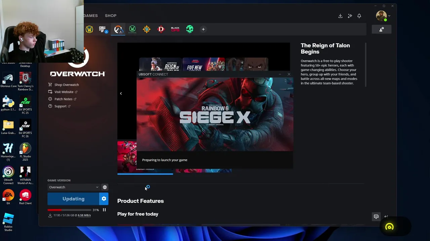Open FL Studio 2025 desktop shortcut
The height and width of the screenshot is (241, 430).
tap(25, 152)
